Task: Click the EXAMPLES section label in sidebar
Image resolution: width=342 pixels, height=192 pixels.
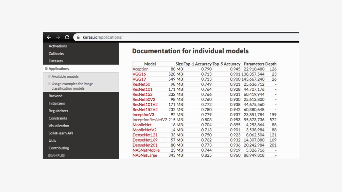Action: pyautogui.click(x=56, y=155)
